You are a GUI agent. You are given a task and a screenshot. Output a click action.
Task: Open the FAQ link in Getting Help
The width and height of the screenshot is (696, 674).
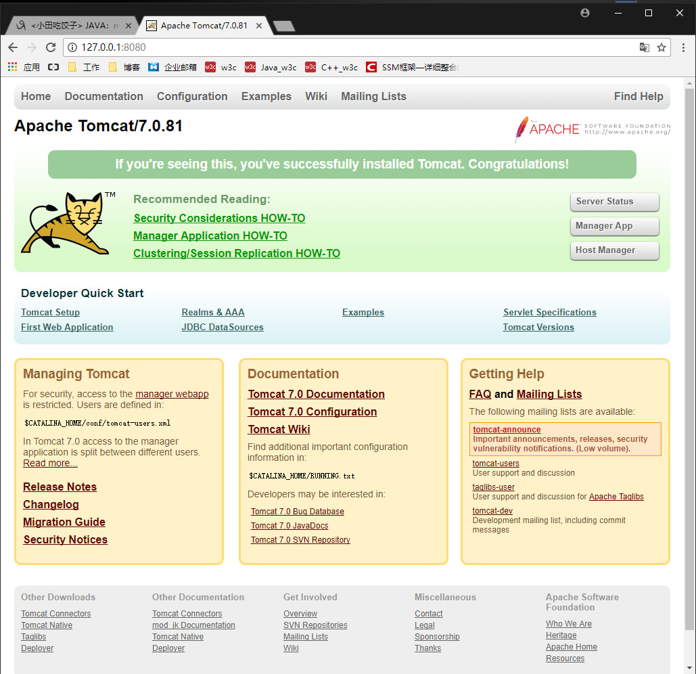[480, 395]
